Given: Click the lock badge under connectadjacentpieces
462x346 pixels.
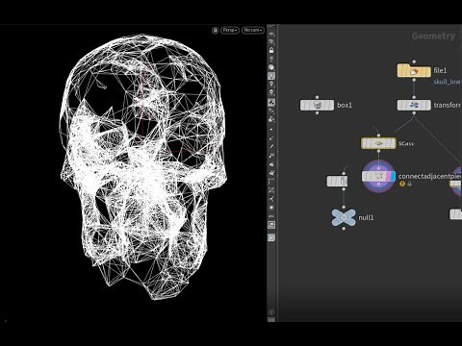Looking at the screenshot, I should [409, 184].
